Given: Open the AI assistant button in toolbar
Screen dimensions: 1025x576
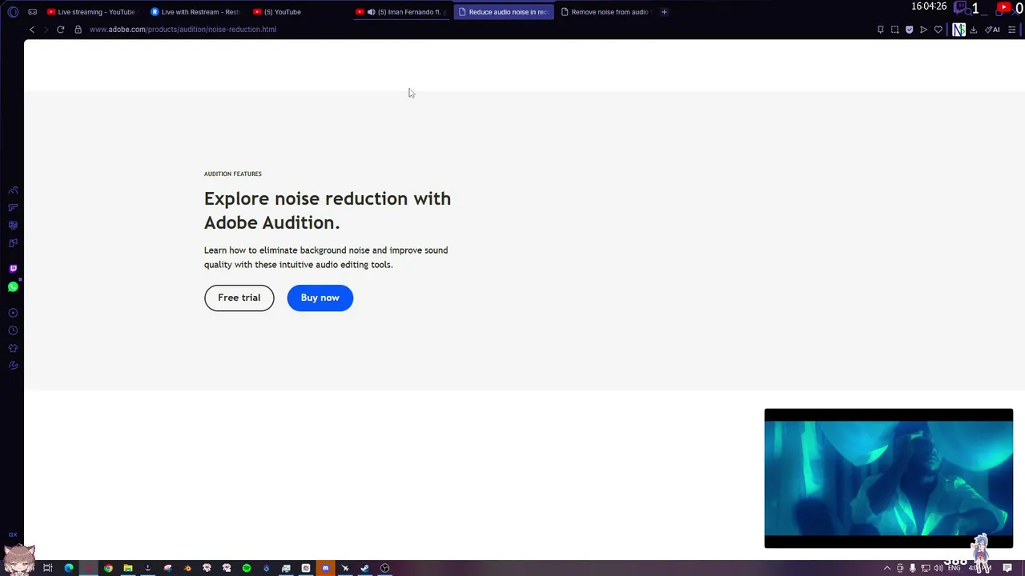Looking at the screenshot, I should coord(992,30).
